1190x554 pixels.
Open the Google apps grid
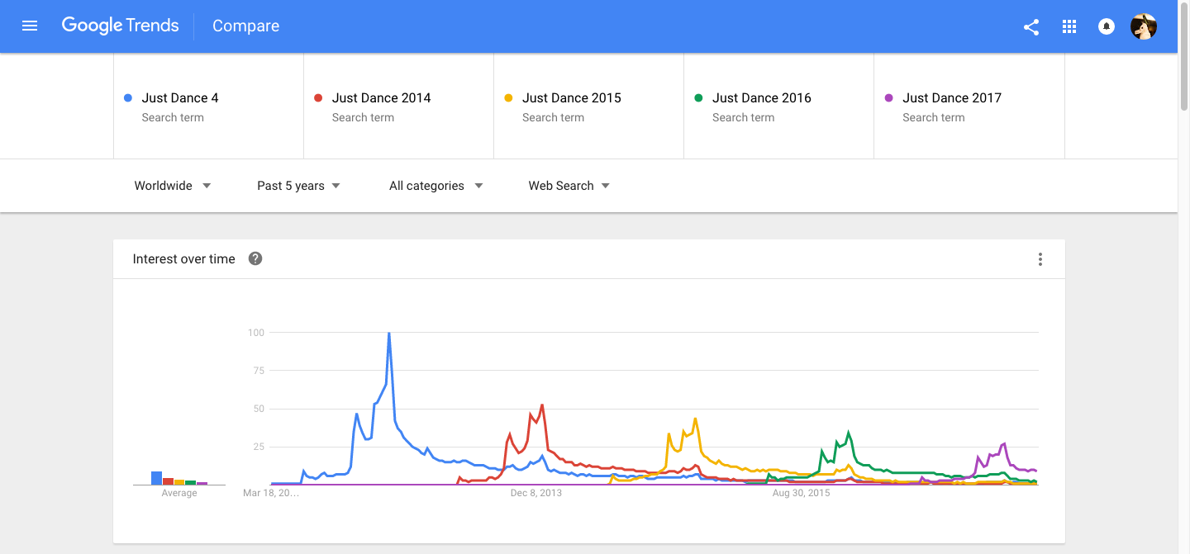[1069, 26]
